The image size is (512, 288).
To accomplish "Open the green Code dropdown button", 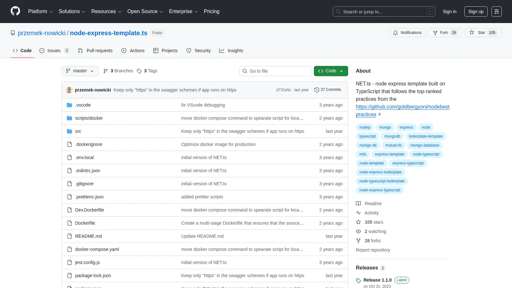I will tap(331, 71).
